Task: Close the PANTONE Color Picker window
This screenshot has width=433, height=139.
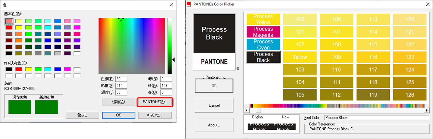Action: tap(428, 4)
